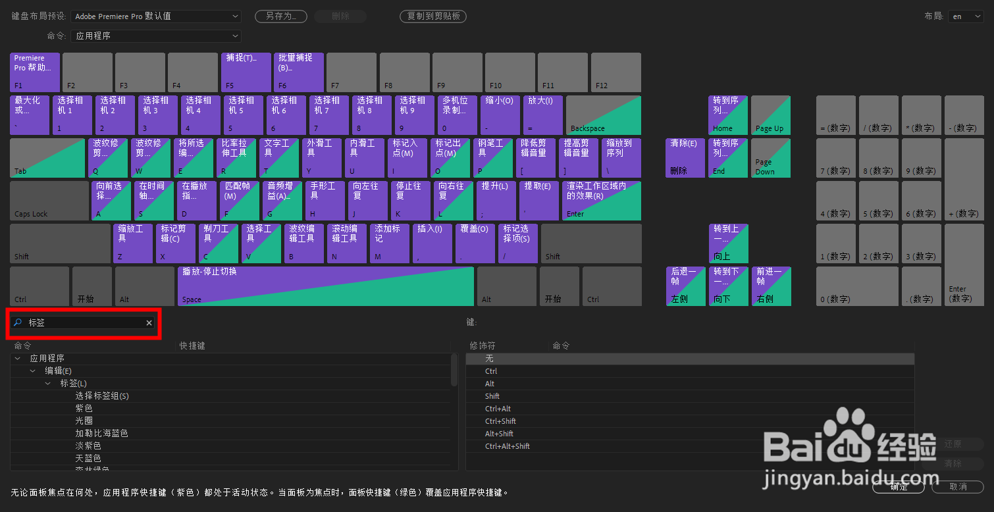Viewport: 994px width, 512px height.
Task: Select the C 剃刀工具 key
Action: click(x=219, y=243)
